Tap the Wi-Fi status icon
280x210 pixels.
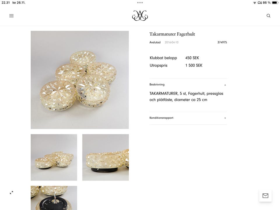tap(254, 3)
